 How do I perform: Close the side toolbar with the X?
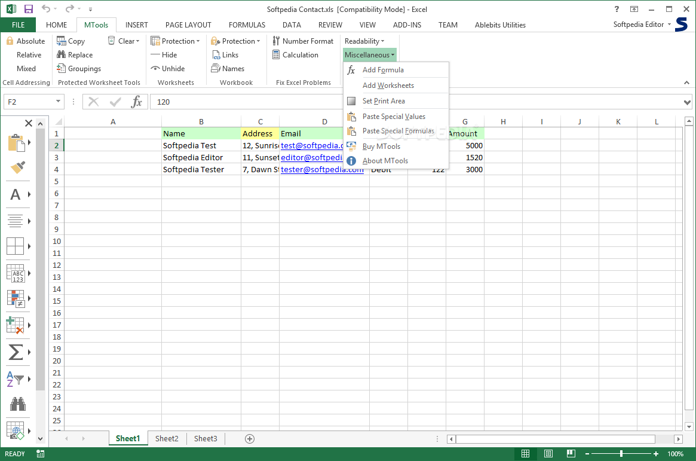pyautogui.click(x=29, y=123)
